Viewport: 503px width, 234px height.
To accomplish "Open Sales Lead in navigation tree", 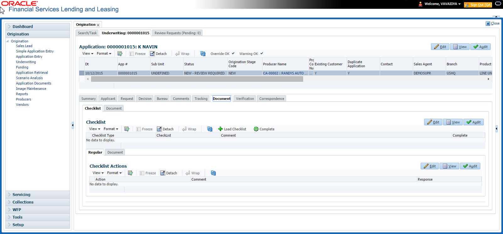I will [24, 46].
